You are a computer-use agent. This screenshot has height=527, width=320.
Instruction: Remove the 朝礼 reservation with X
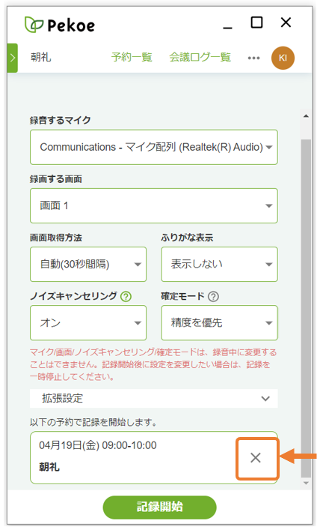tap(256, 457)
